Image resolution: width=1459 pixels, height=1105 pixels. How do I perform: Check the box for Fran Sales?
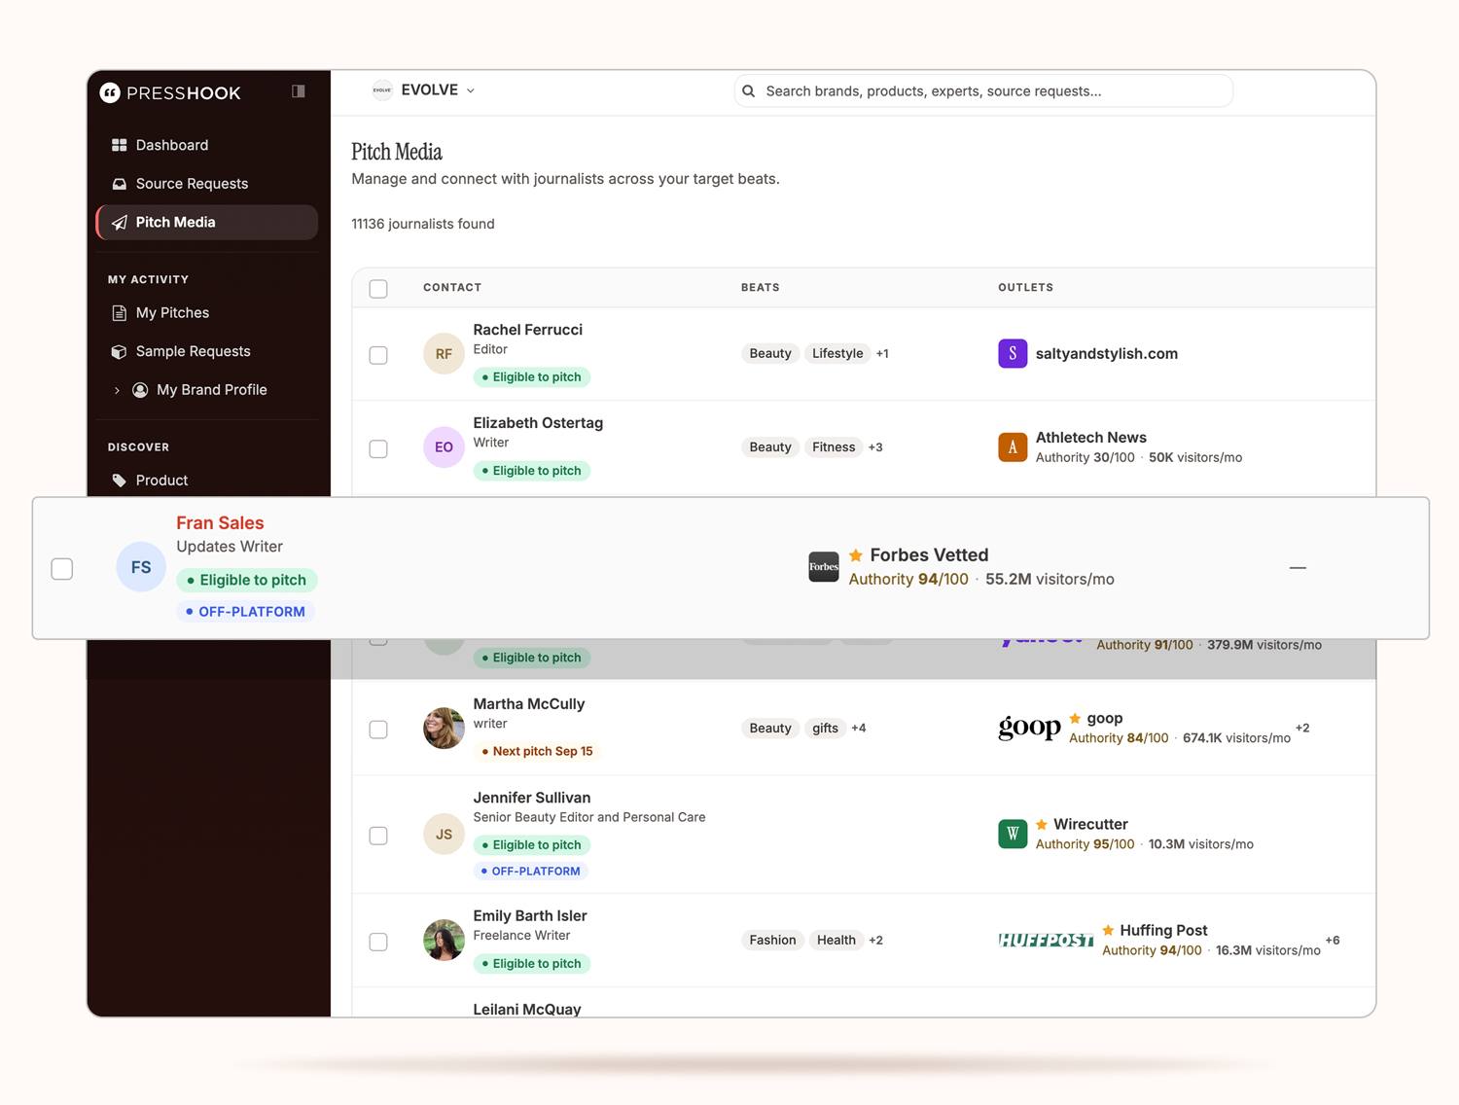click(62, 569)
